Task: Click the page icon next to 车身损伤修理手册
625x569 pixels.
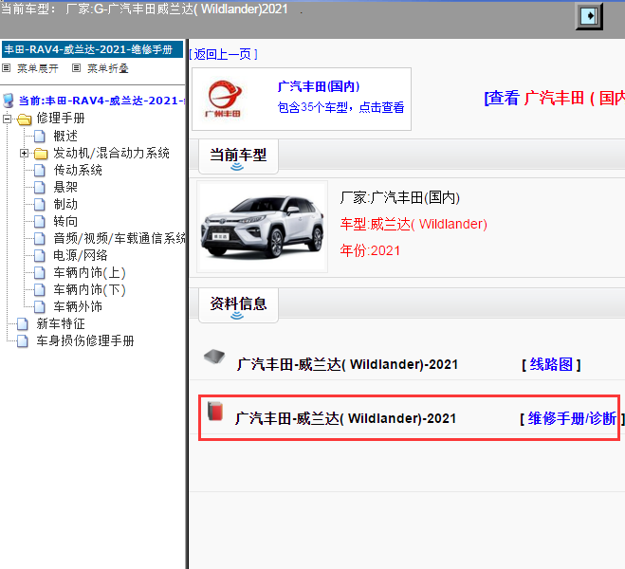Action: [23, 341]
